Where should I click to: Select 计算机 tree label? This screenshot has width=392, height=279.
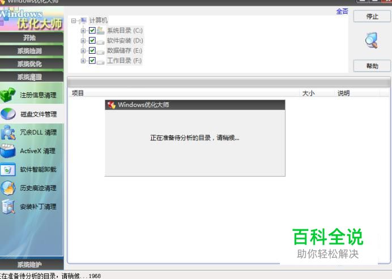coord(99,20)
